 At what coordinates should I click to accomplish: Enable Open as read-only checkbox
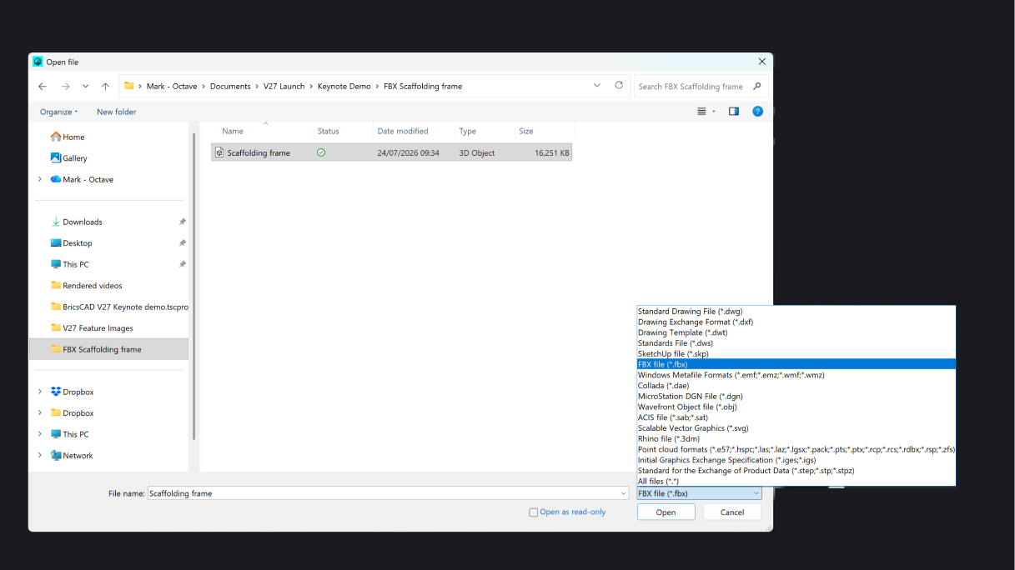[x=534, y=512]
